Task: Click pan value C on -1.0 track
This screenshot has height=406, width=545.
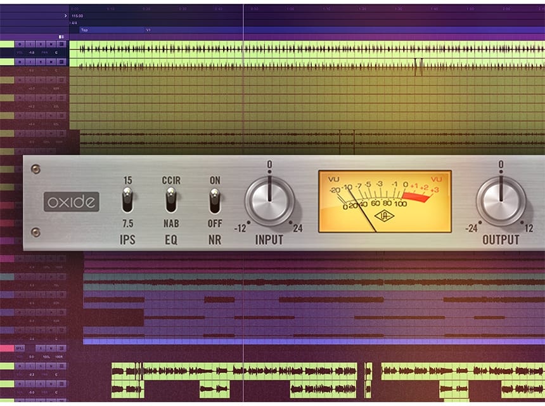Action: (56, 53)
